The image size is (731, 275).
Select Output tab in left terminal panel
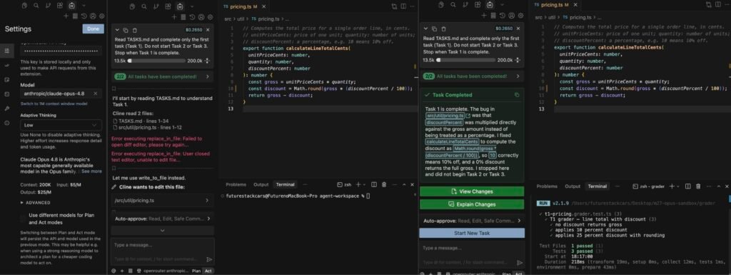261,184
